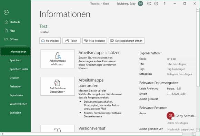Image resolution: width=200 pixels, height=136 pixels.
Task: Open the Auf Probleme überprüfen dropdown
Action: [58, 86]
